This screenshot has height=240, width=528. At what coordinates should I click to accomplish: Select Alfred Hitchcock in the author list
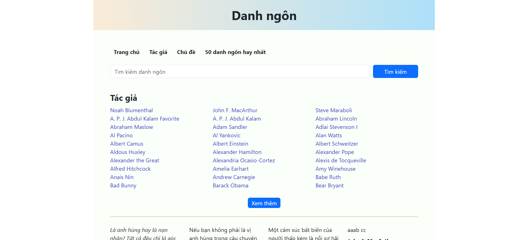(x=130, y=169)
